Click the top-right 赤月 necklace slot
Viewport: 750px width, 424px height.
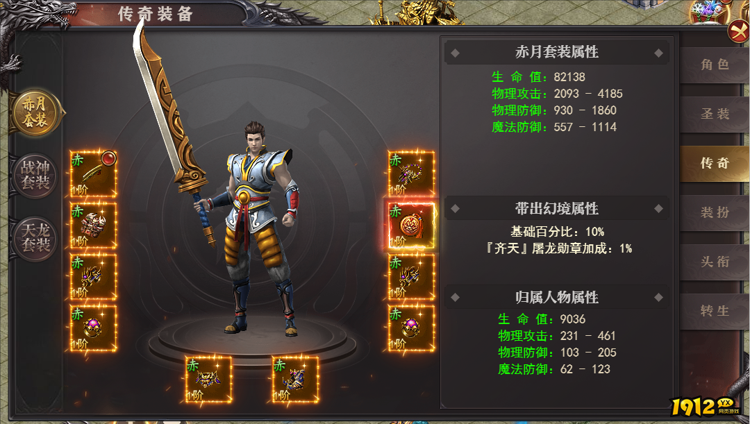tap(411, 174)
